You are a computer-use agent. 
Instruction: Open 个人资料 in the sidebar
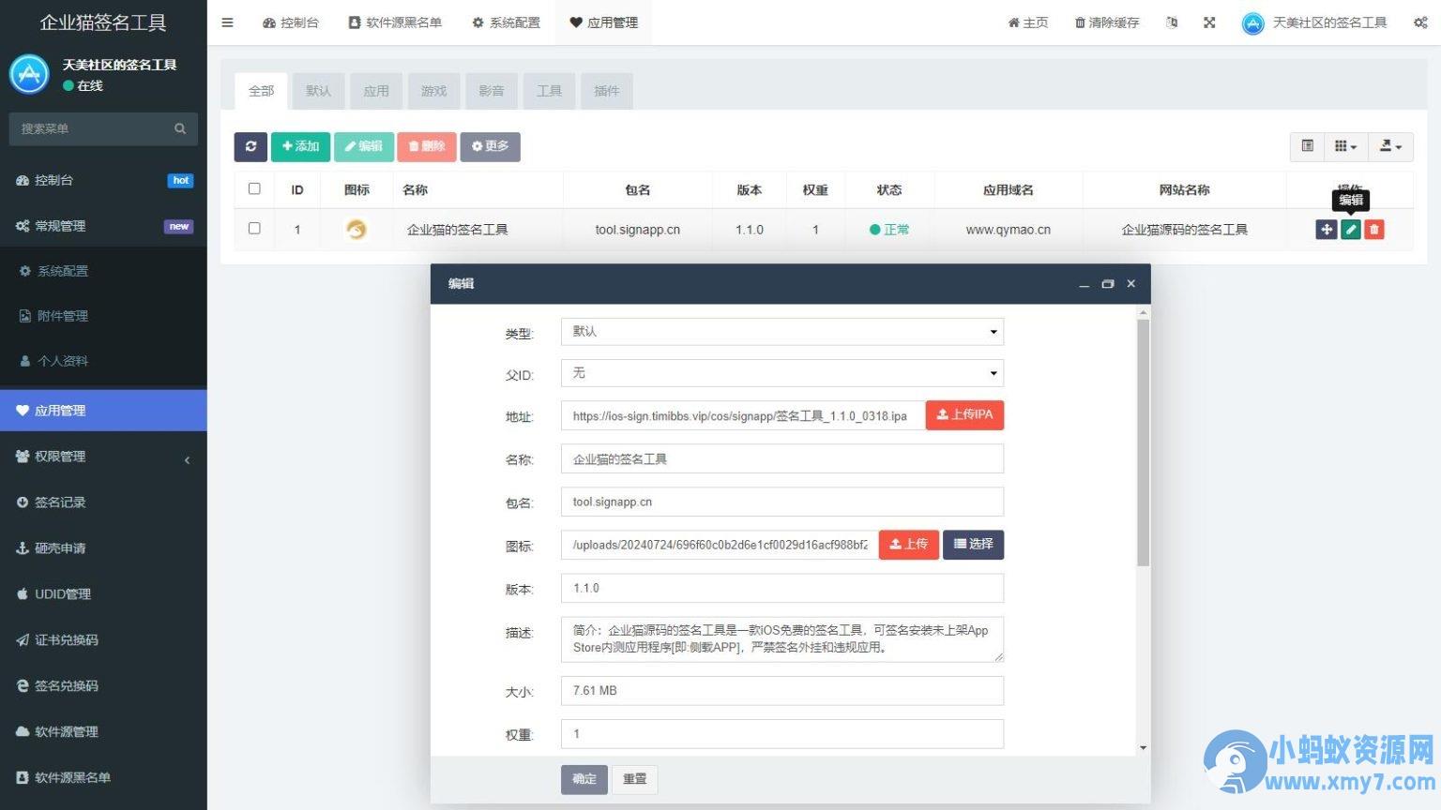[103, 361]
